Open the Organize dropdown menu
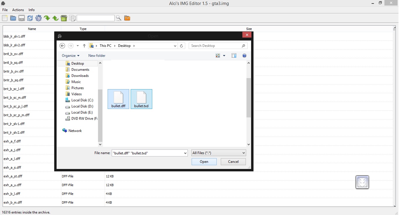 [71, 56]
